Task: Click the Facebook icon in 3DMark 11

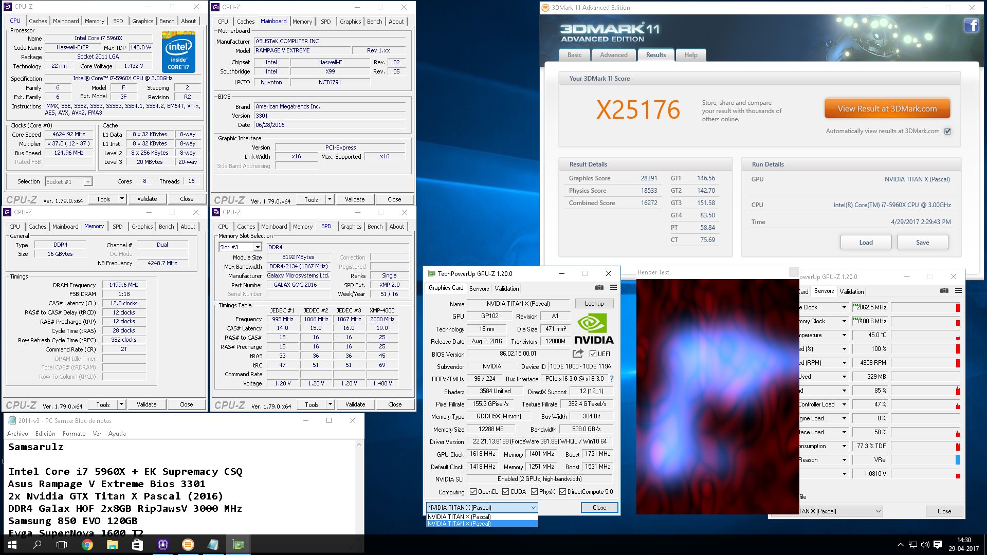Action: [971, 25]
